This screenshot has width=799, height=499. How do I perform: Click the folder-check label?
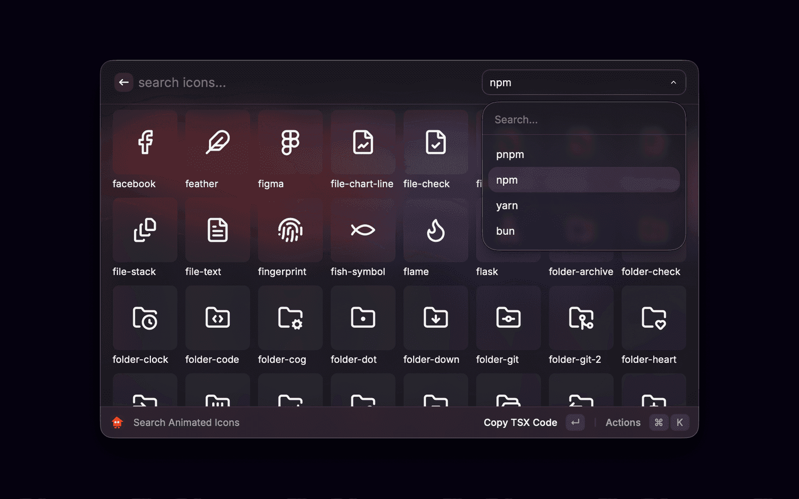point(651,272)
